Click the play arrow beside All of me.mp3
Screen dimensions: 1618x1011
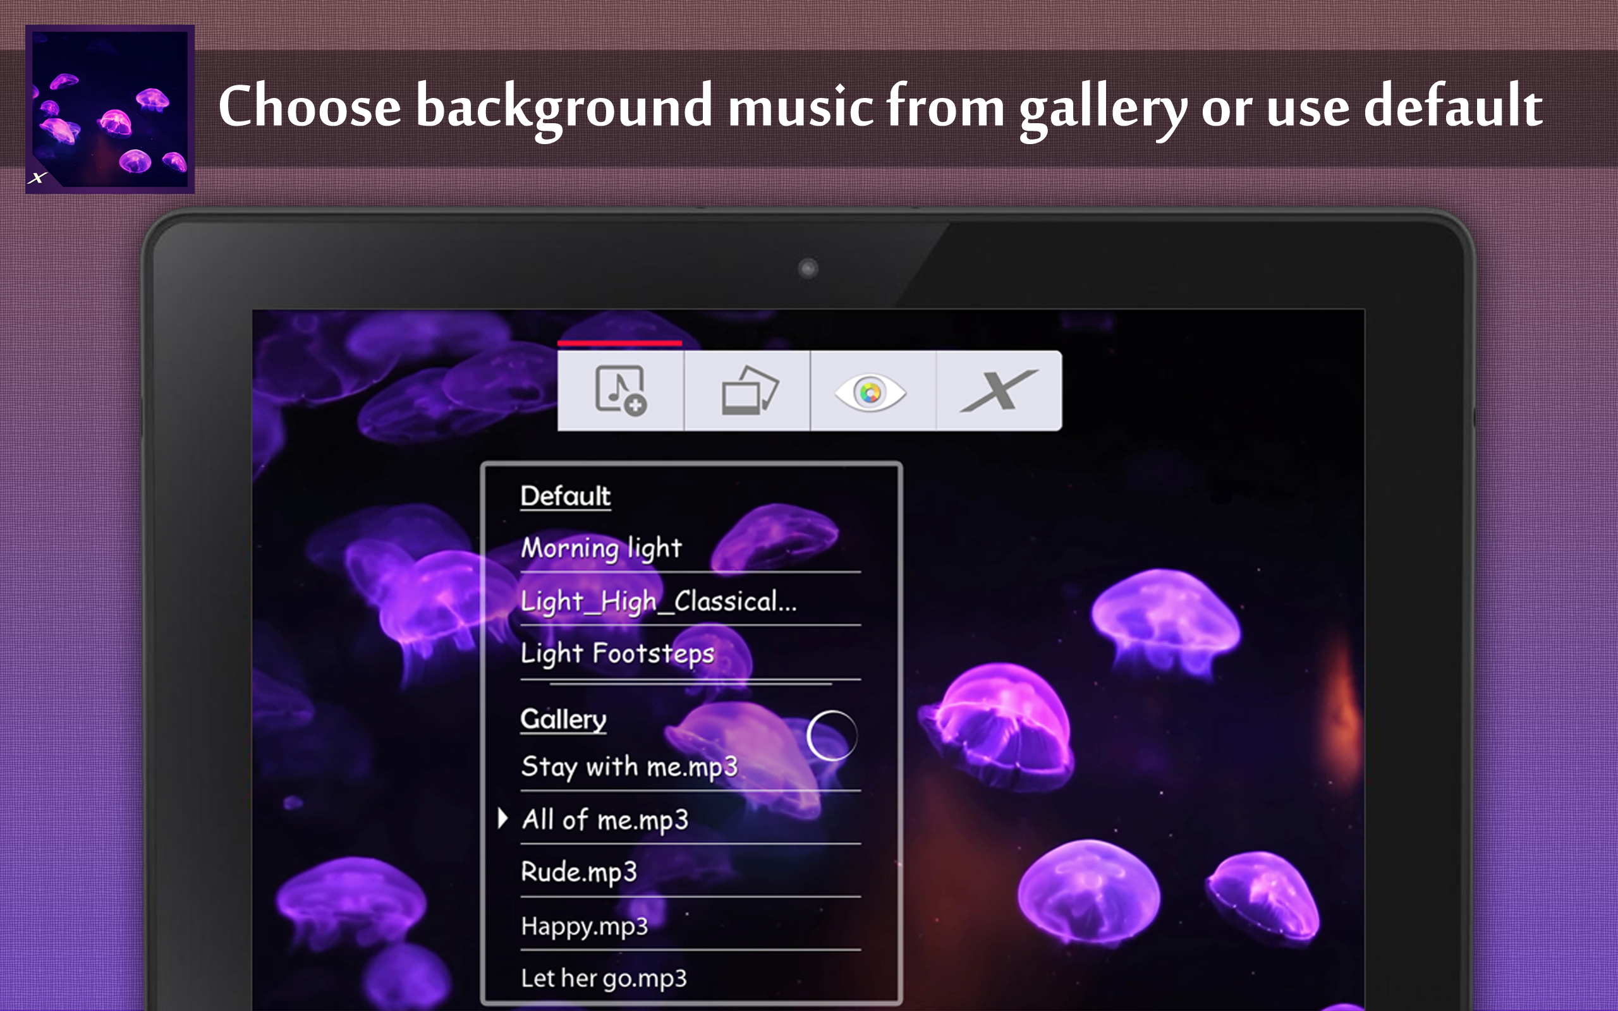pyautogui.click(x=503, y=818)
